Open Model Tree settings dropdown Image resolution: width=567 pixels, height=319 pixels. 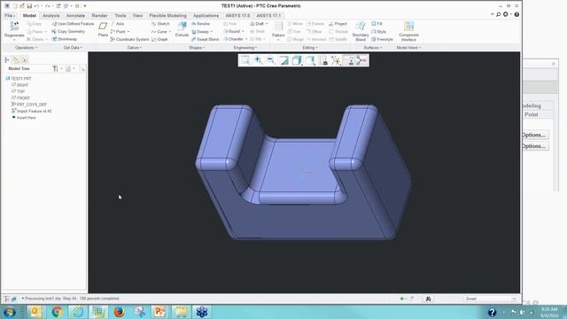(x=57, y=68)
